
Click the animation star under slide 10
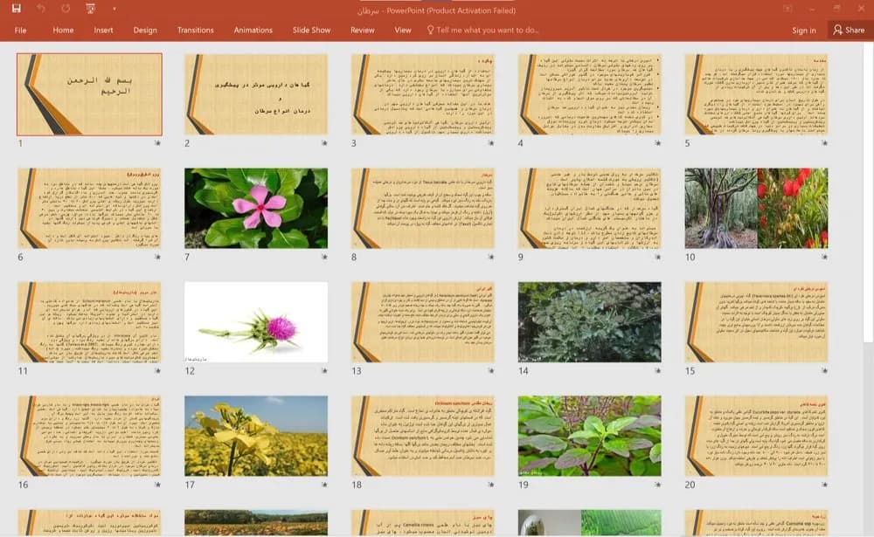point(824,257)
